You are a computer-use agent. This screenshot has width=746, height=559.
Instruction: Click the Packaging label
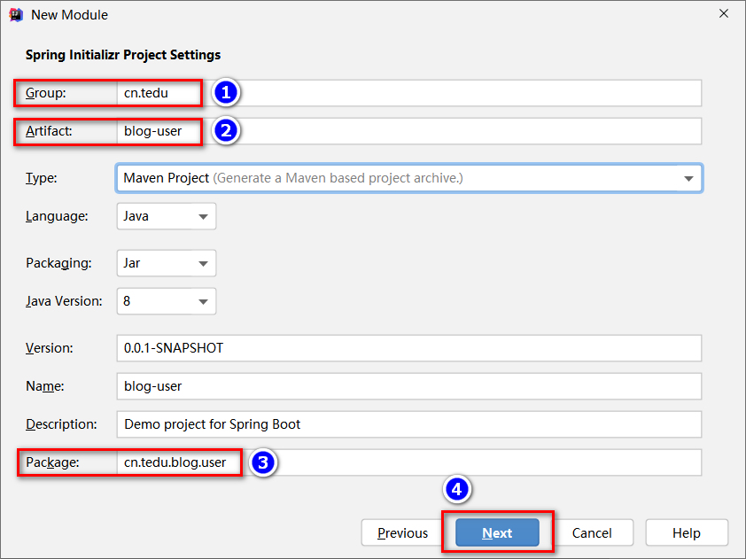(x=58, y=263)
